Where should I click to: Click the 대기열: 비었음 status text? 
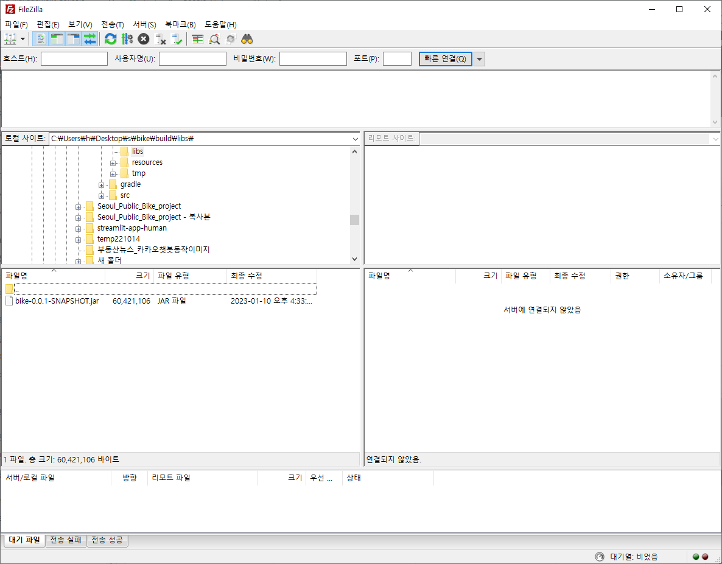click(634, 557)
